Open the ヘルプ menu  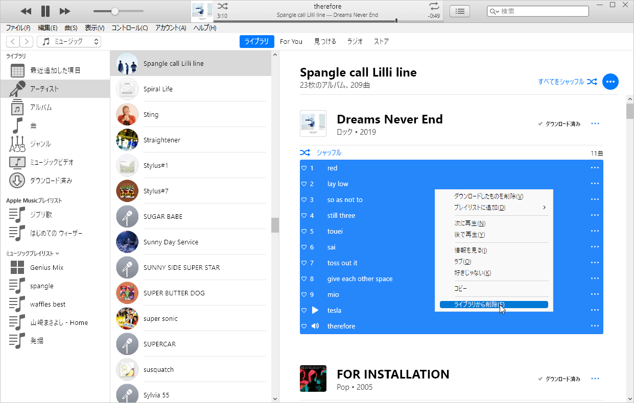(205, 28)
